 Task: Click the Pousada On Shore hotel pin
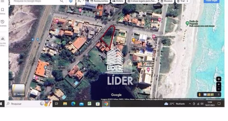point(154,37)
